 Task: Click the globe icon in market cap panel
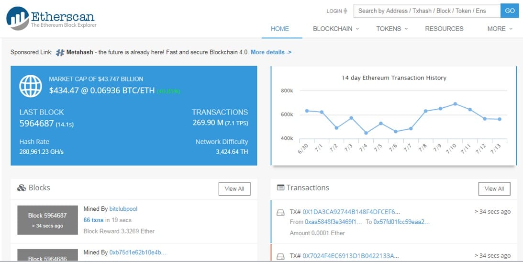click(31, 86)
